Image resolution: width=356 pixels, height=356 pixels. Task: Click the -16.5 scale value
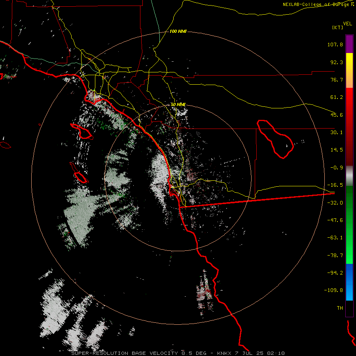point(335,185)
